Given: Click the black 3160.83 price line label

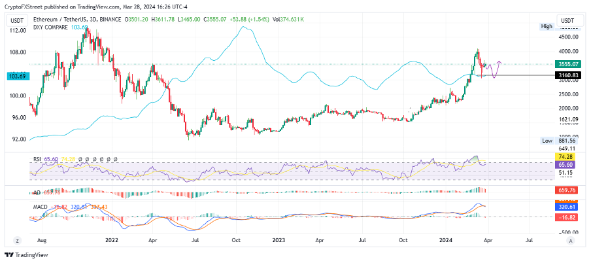Looking at the screenshot, I should click(x=566, y=76).
